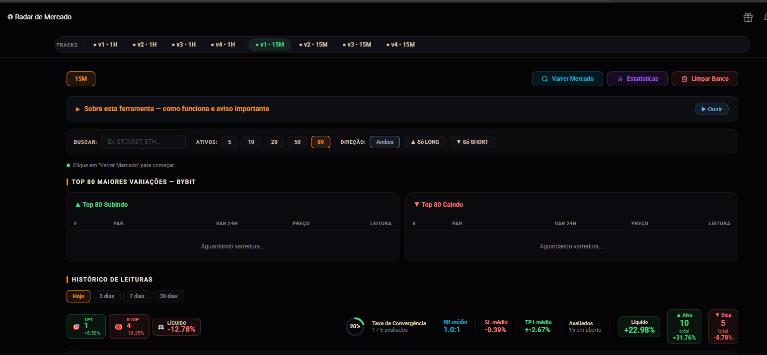Select the v1 • 15M track
Image resolution: width=767 pixels, height=355 pixels.
click(270, 45)
